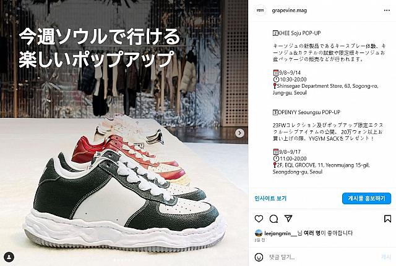The height and width of the screenshot is (266, 396).
Task: Click leejongmin__ small avatar near likes
Action: 259,233
